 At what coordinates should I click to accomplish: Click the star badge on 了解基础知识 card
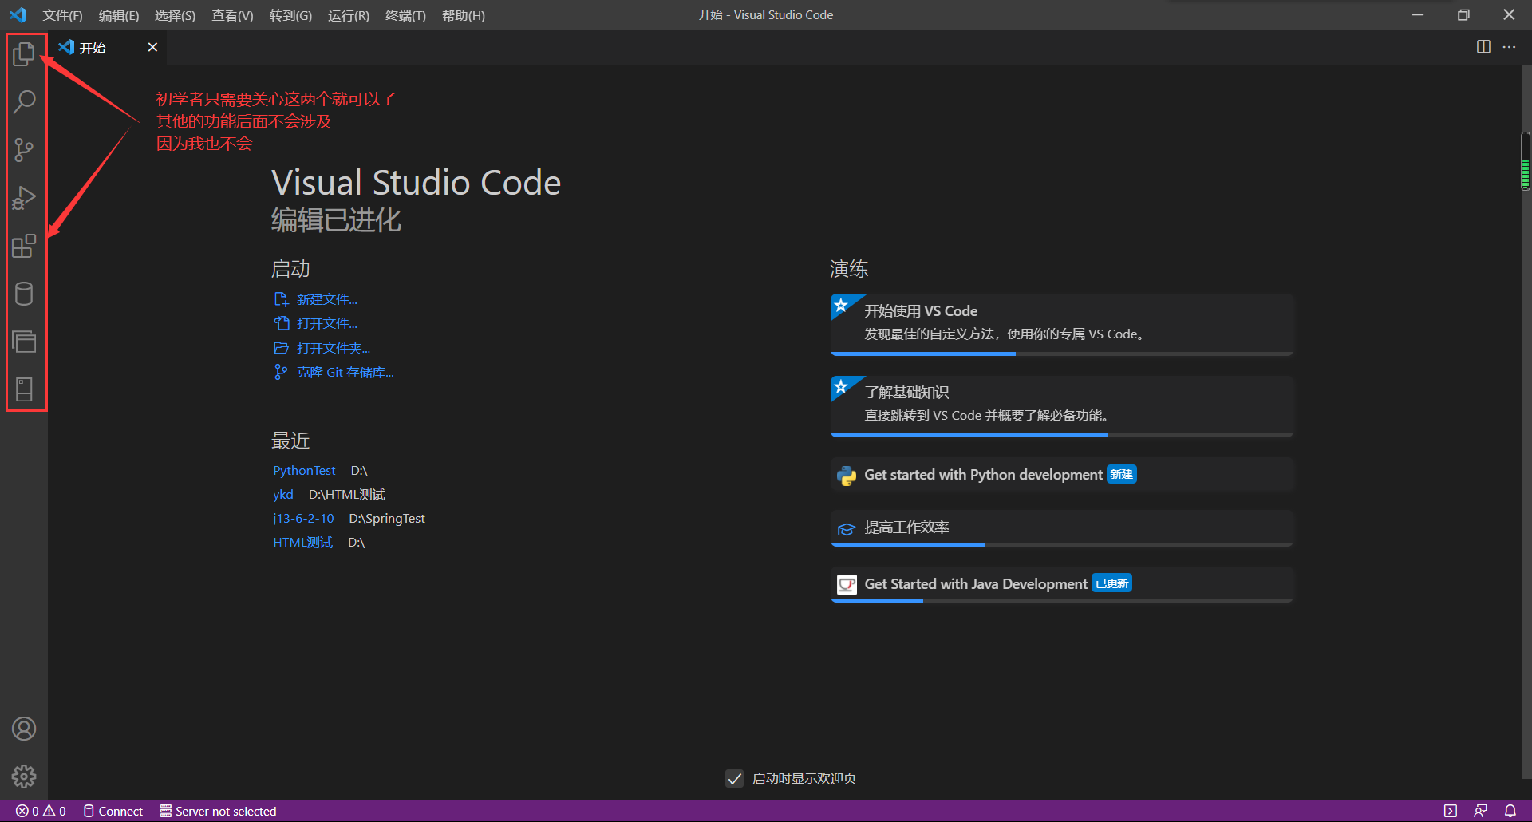click(x=842, y=387)
